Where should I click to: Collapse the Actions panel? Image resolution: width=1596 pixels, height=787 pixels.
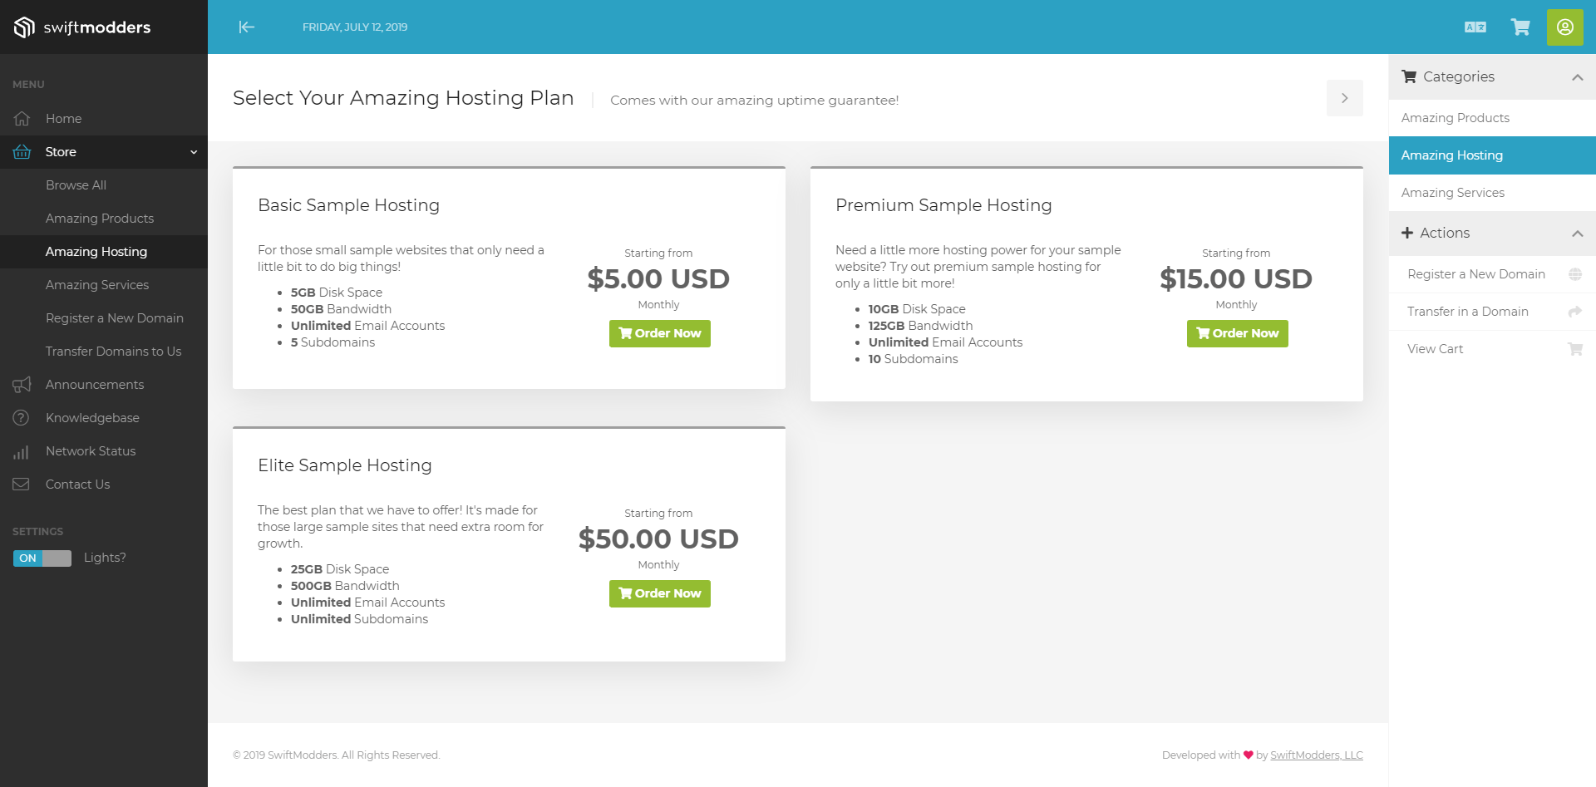pos(1577,234)
